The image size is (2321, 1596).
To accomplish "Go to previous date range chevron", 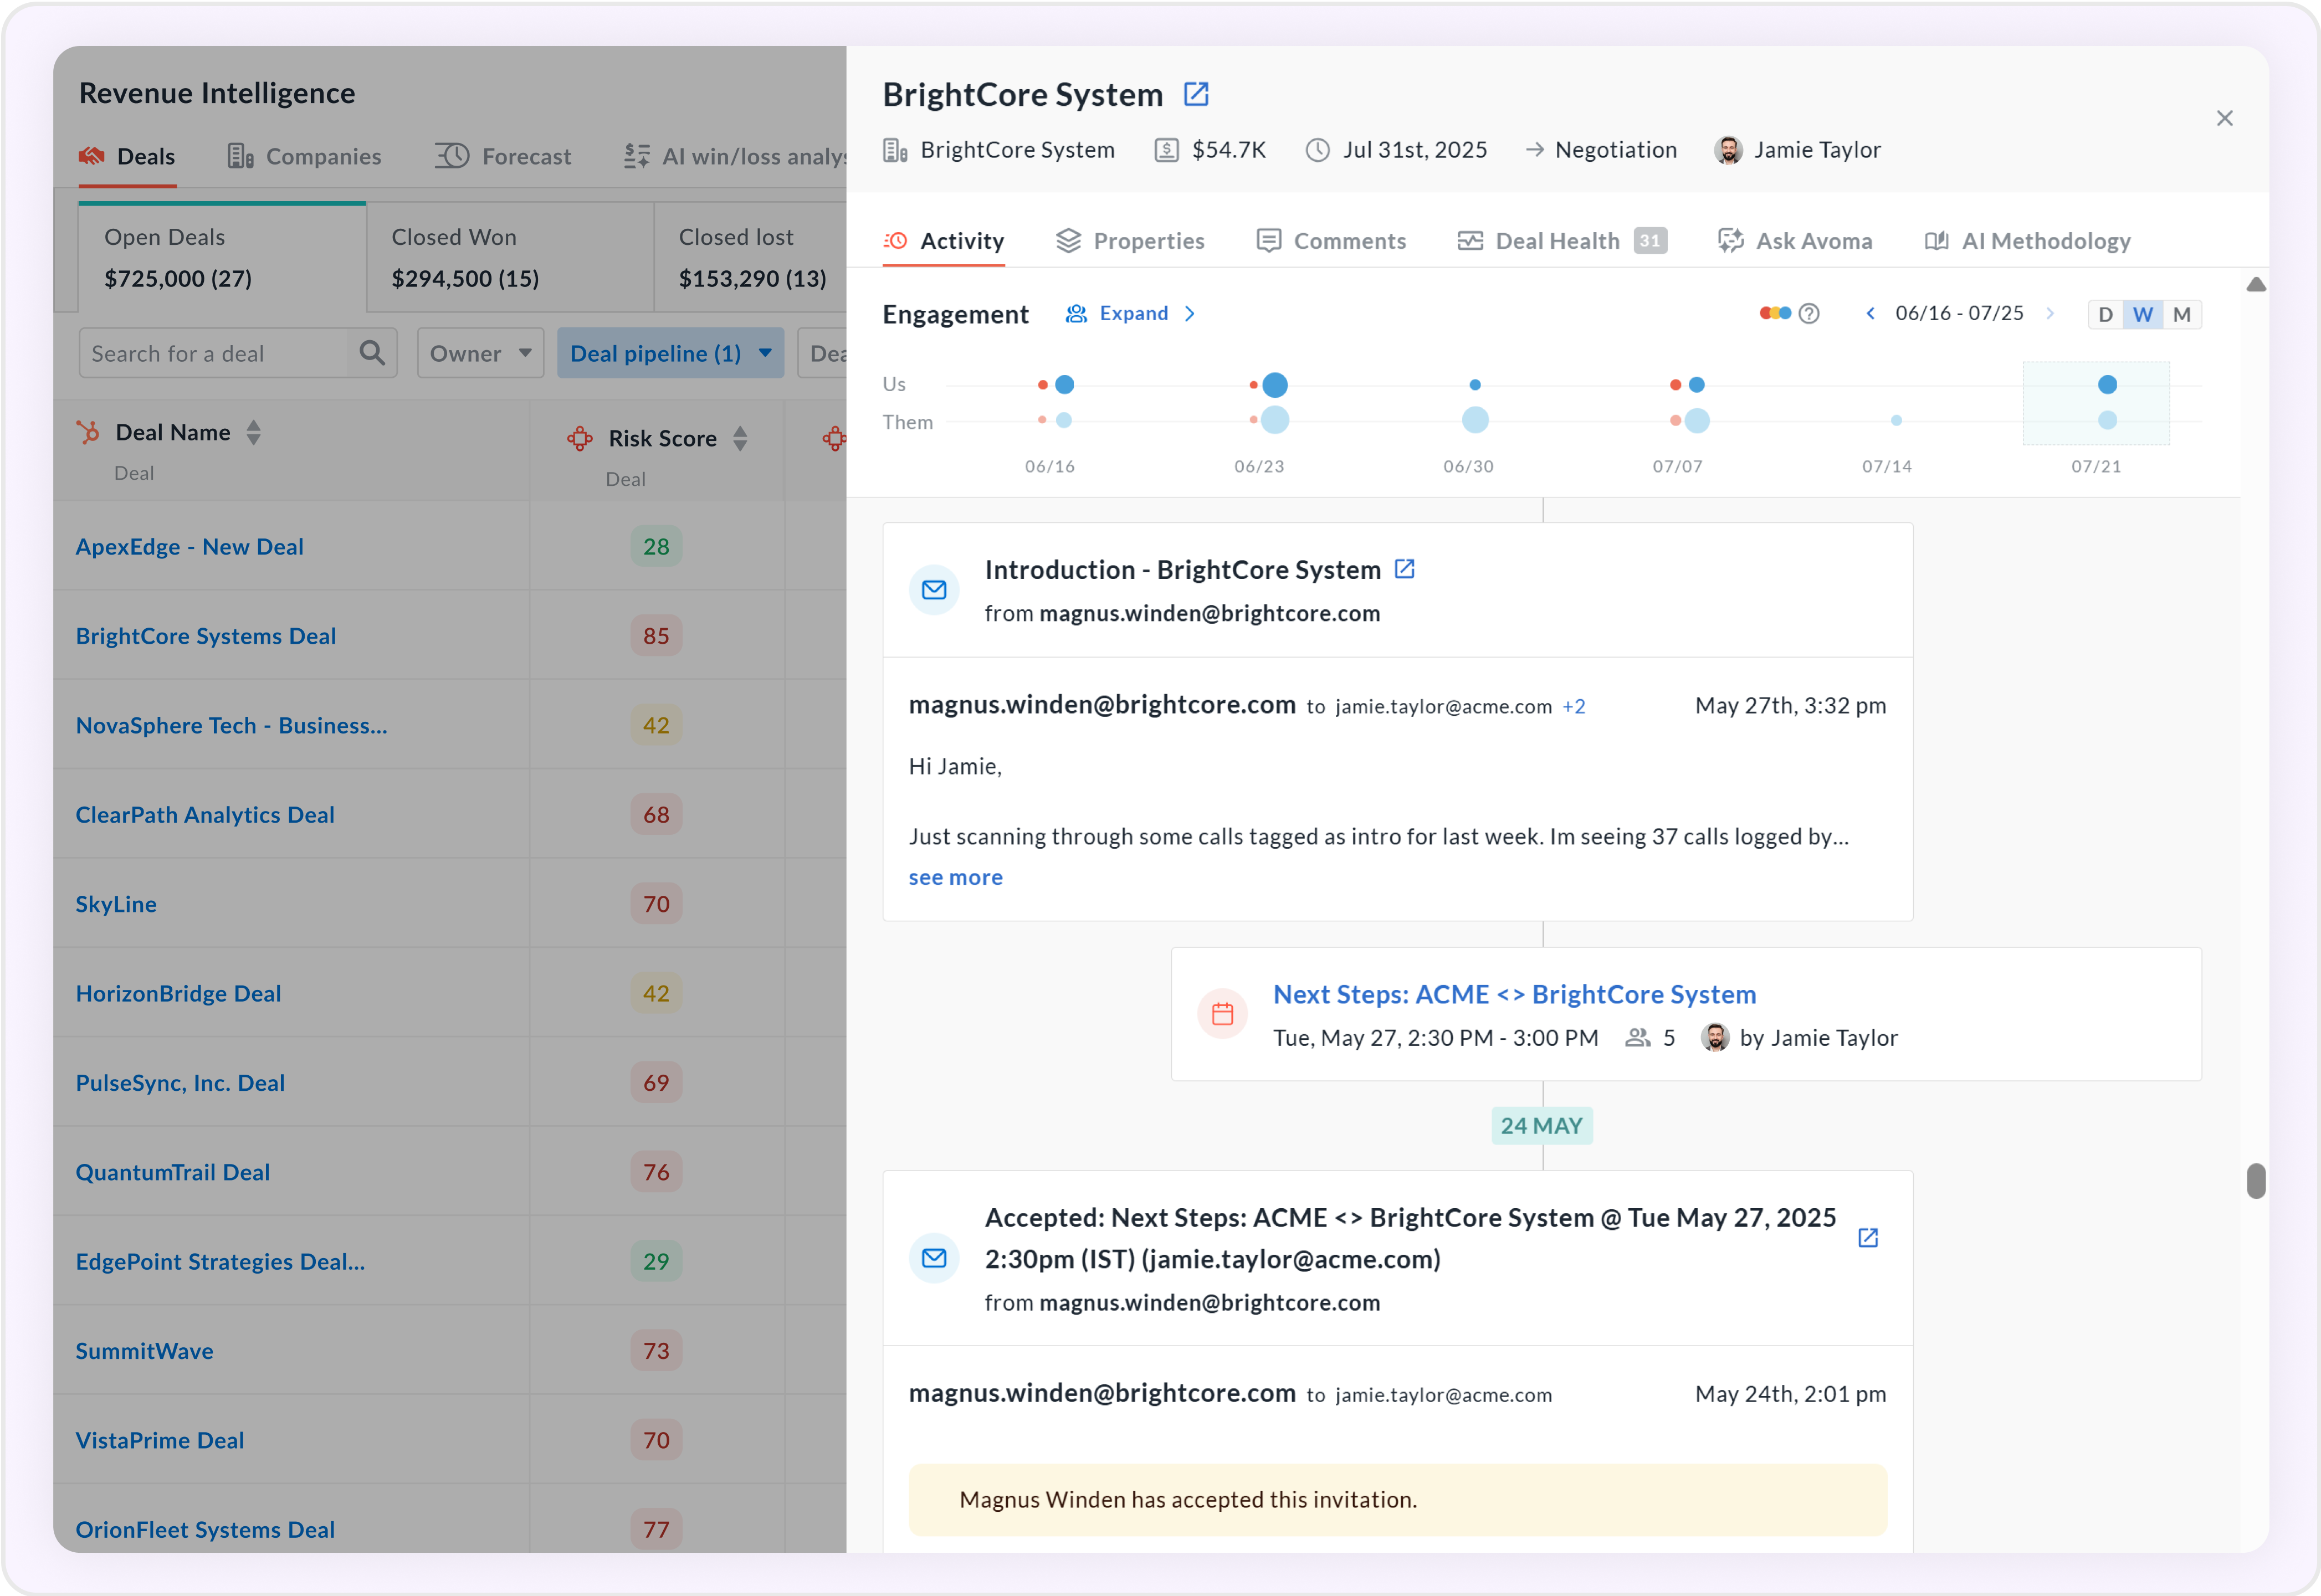I will tap(1870, 314).
